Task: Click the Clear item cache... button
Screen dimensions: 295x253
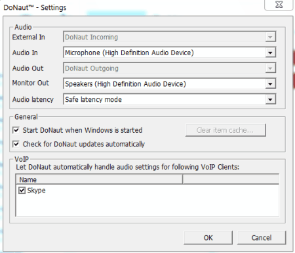Action: click(x=226, y=130)
